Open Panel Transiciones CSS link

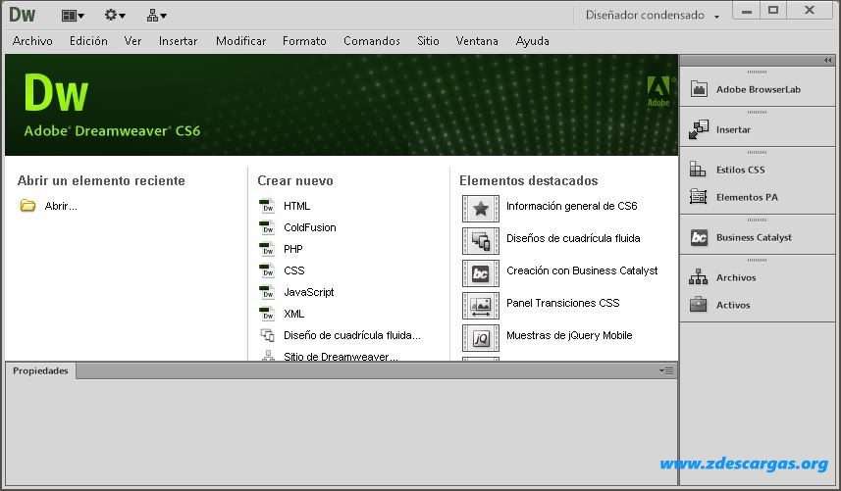click(x=562, y=303)
